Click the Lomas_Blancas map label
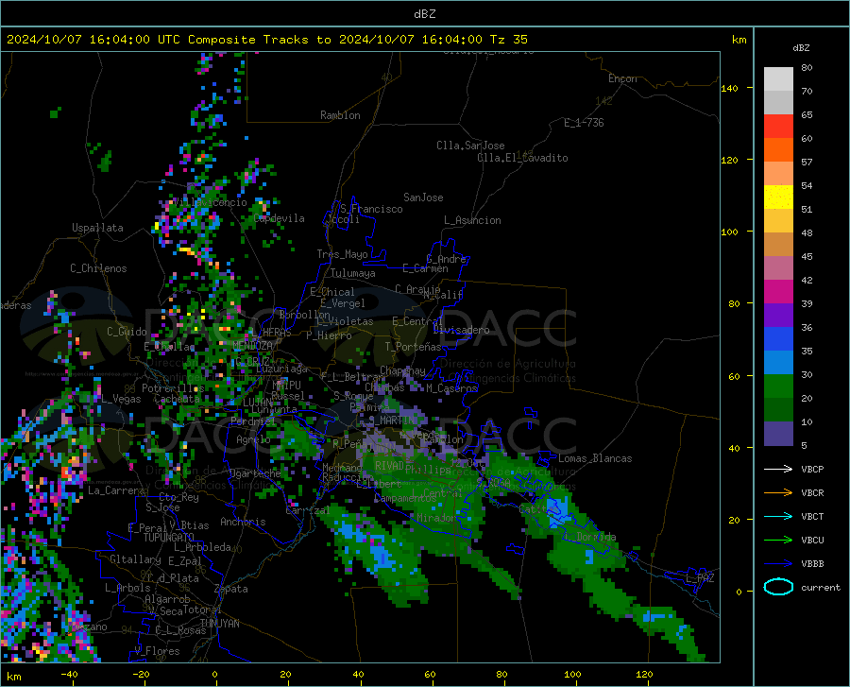The height and width of the screenshot is (687, 850). pos(595,458)
